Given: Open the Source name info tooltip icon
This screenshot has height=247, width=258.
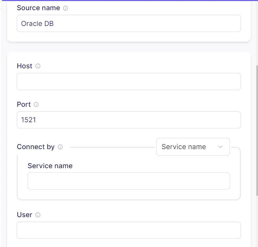Looking at the screenshot, I should (x=65, y=8).
